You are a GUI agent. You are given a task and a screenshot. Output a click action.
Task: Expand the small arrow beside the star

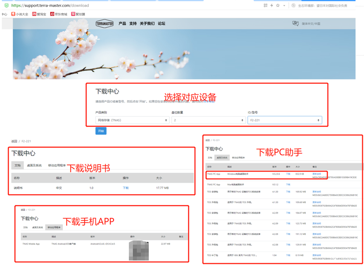pos(284,5)
